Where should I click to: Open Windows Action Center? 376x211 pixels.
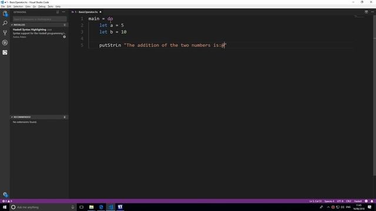370,207
